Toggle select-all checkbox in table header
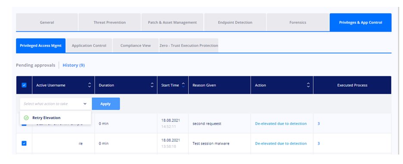Viewport: 403px width, 164px height. (24, 85)
